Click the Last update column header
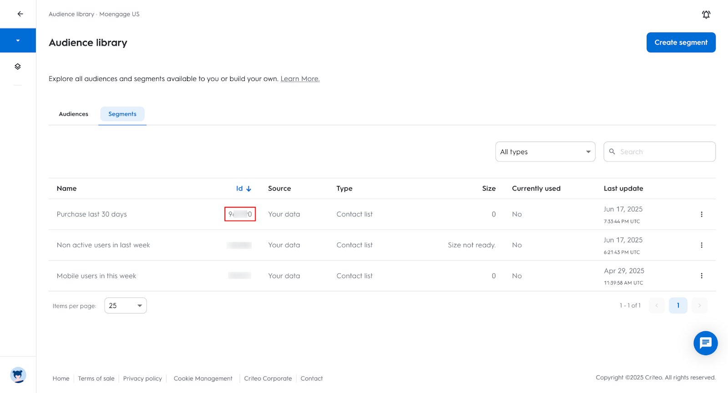Viewport: 728px width, 393px height. click(623, 188)
